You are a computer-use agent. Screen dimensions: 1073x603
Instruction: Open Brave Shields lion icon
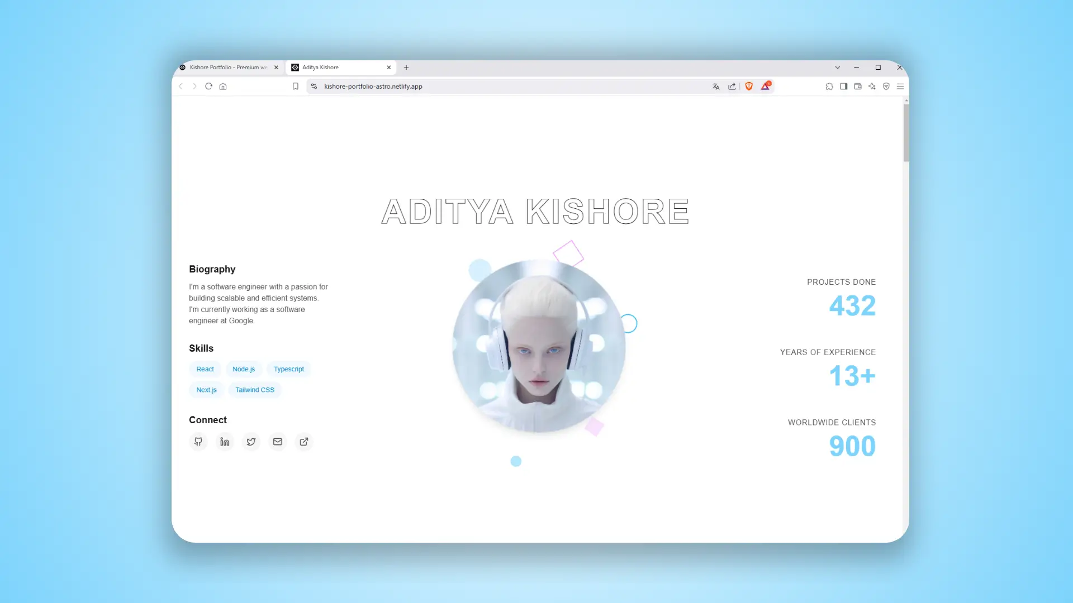[749, 87]
